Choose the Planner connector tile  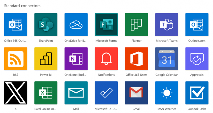point(136,25)
